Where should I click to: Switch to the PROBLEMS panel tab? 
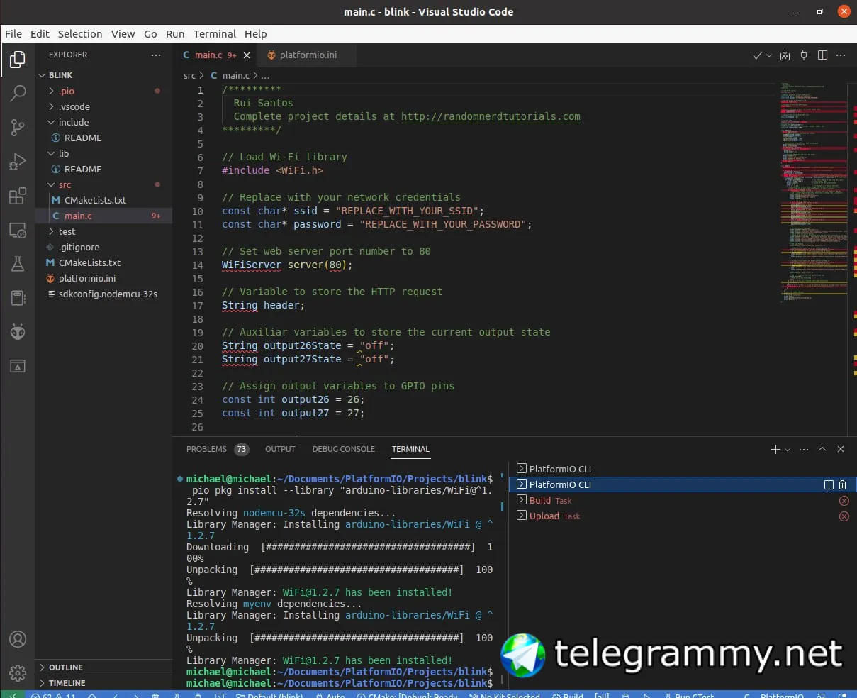[x=206, y=449]
